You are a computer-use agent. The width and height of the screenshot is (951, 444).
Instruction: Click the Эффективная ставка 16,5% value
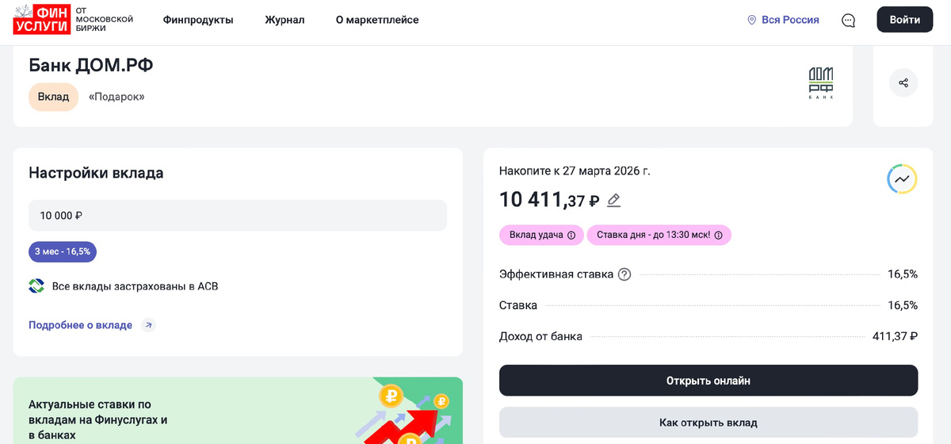pyautogui.click(x=903, y=274)
